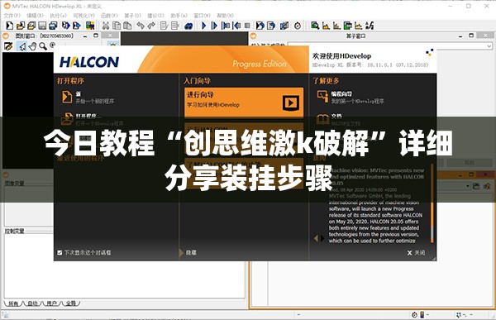
Task: Open the feature histogram tool icon
Action: coord(336,26)
